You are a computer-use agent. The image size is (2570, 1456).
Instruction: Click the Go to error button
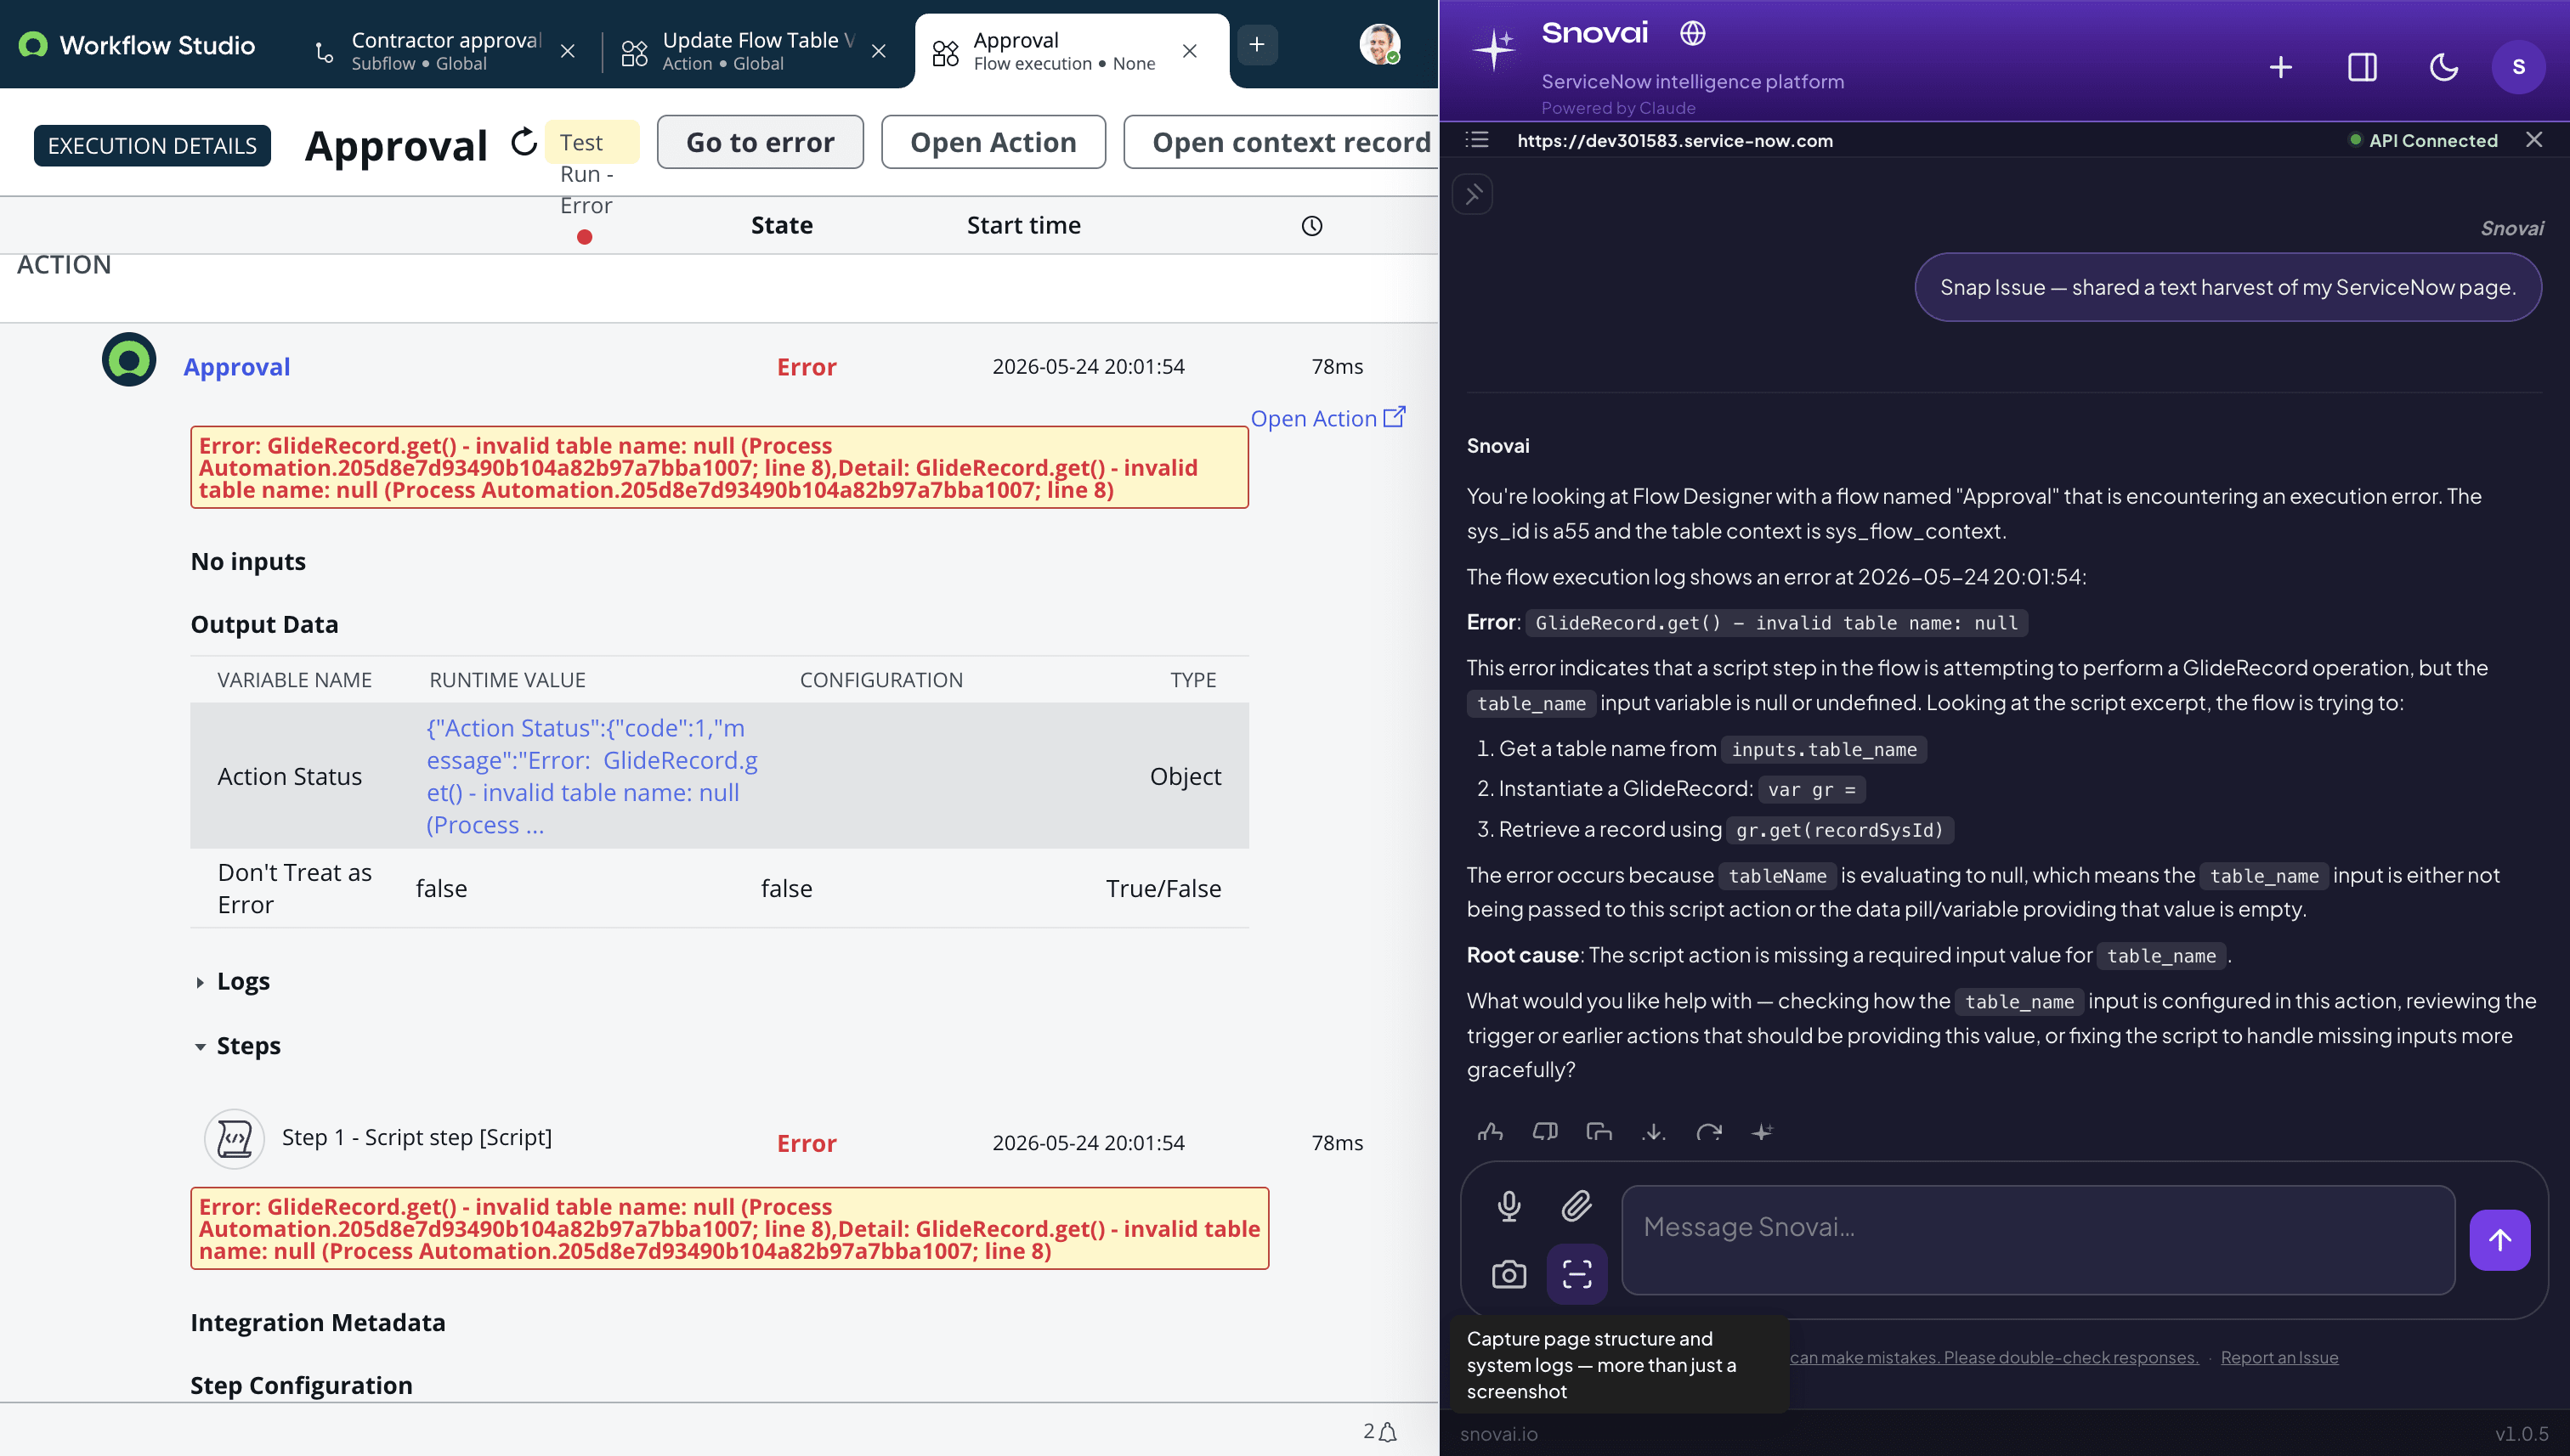[761, 142]
